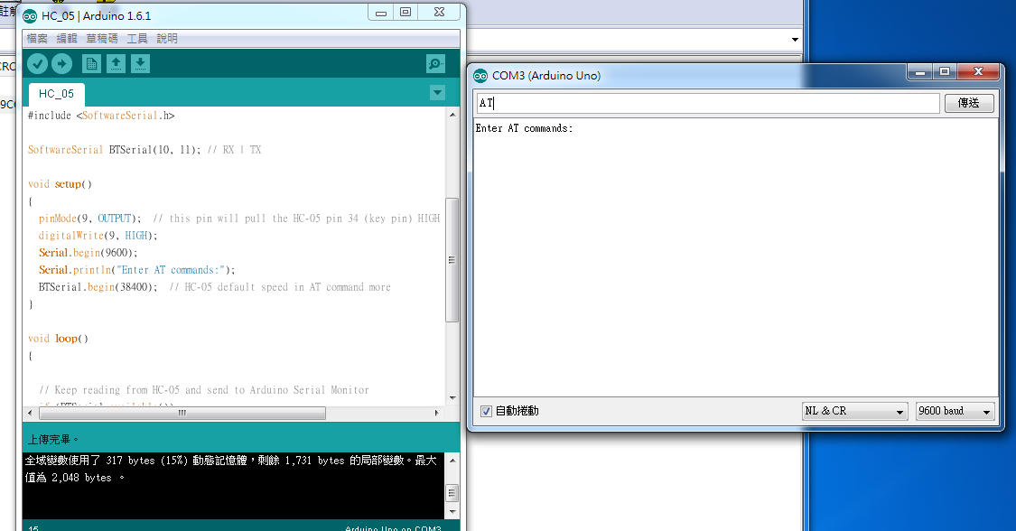
Task: Create a new sketch with the New icon
Action: point(91,63)
